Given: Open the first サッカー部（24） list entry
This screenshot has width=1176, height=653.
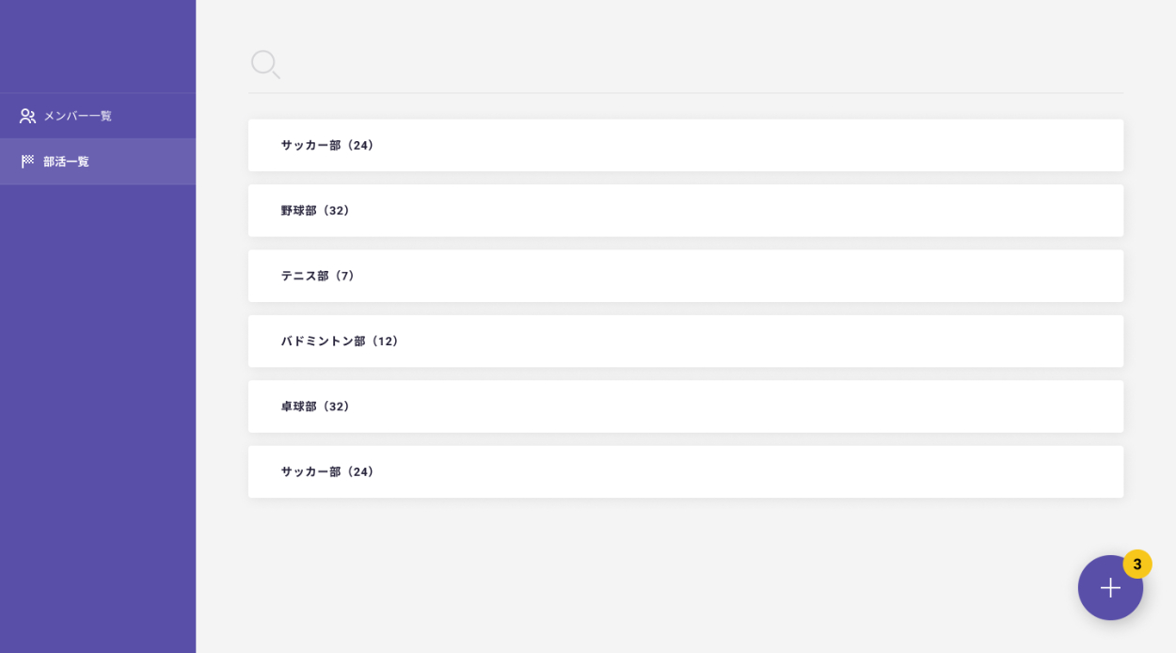Looking at the screenshot, I should point(685,145).
